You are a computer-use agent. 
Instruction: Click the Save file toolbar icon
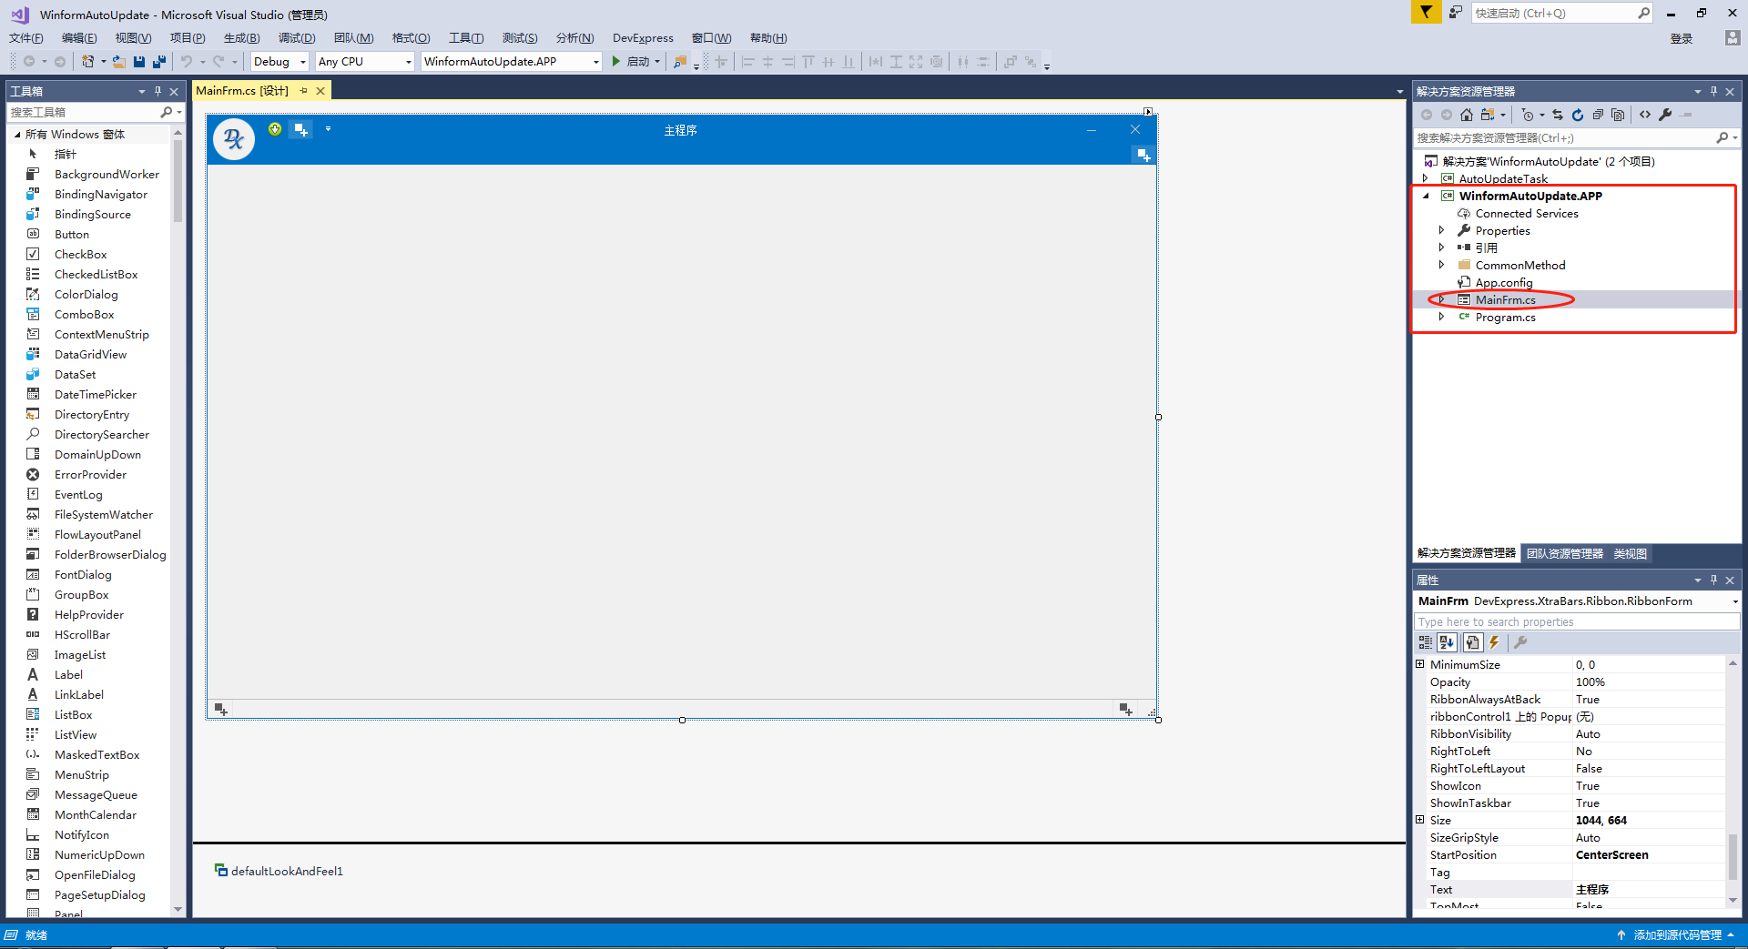[139, 61]
